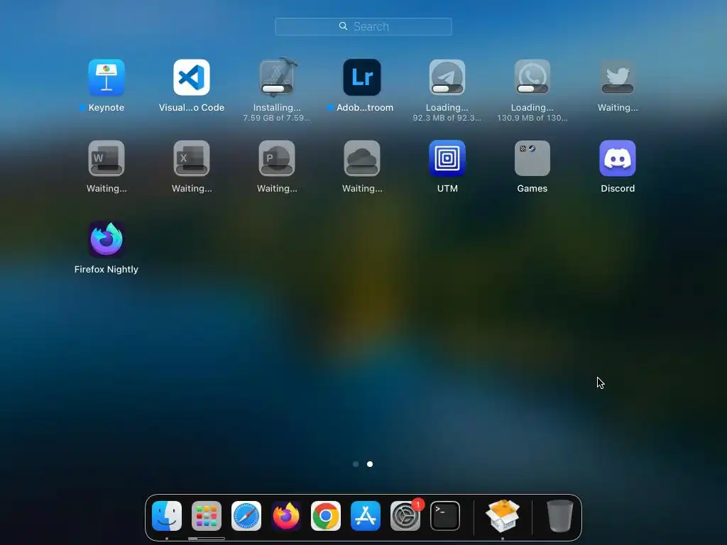Viewport: 727px width, 545px height.
Task: Click the Launchpad search field
Action: [x=363, y=26]
